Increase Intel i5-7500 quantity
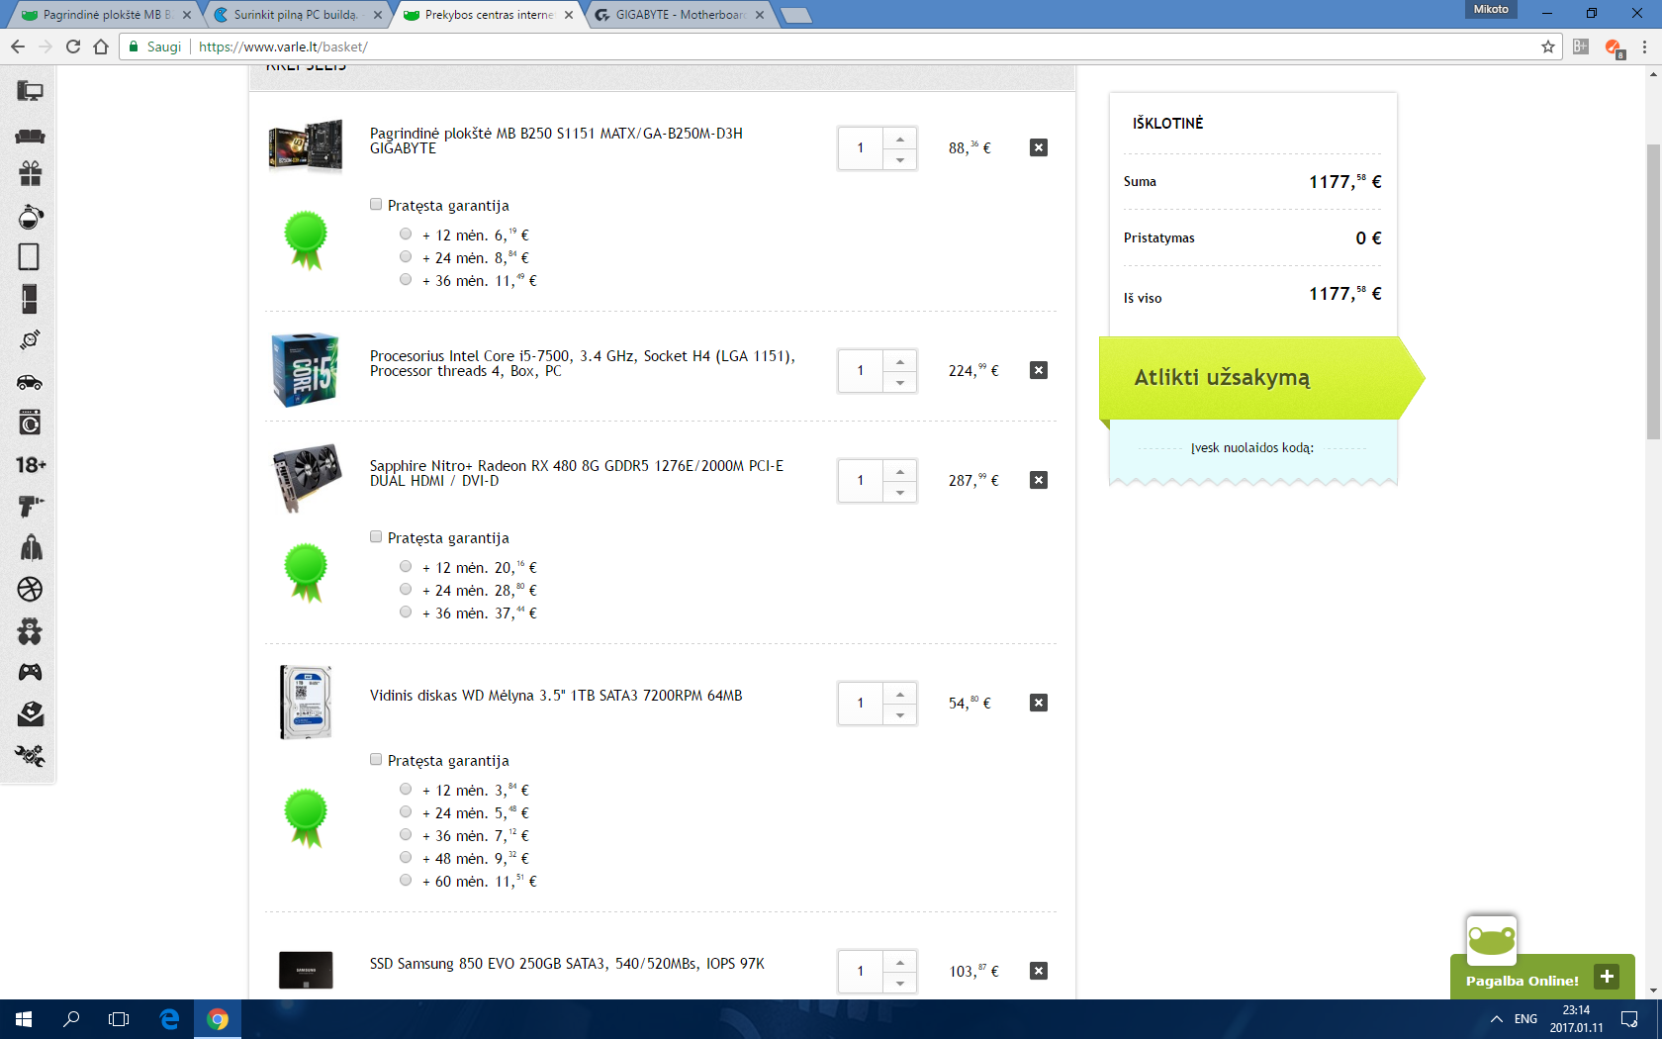The width and height of the screenshot is (1662, 1039). point(900,361)
